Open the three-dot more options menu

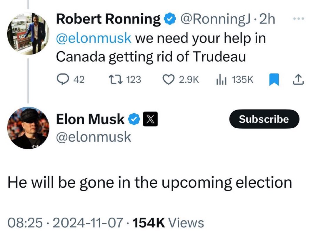298,19
